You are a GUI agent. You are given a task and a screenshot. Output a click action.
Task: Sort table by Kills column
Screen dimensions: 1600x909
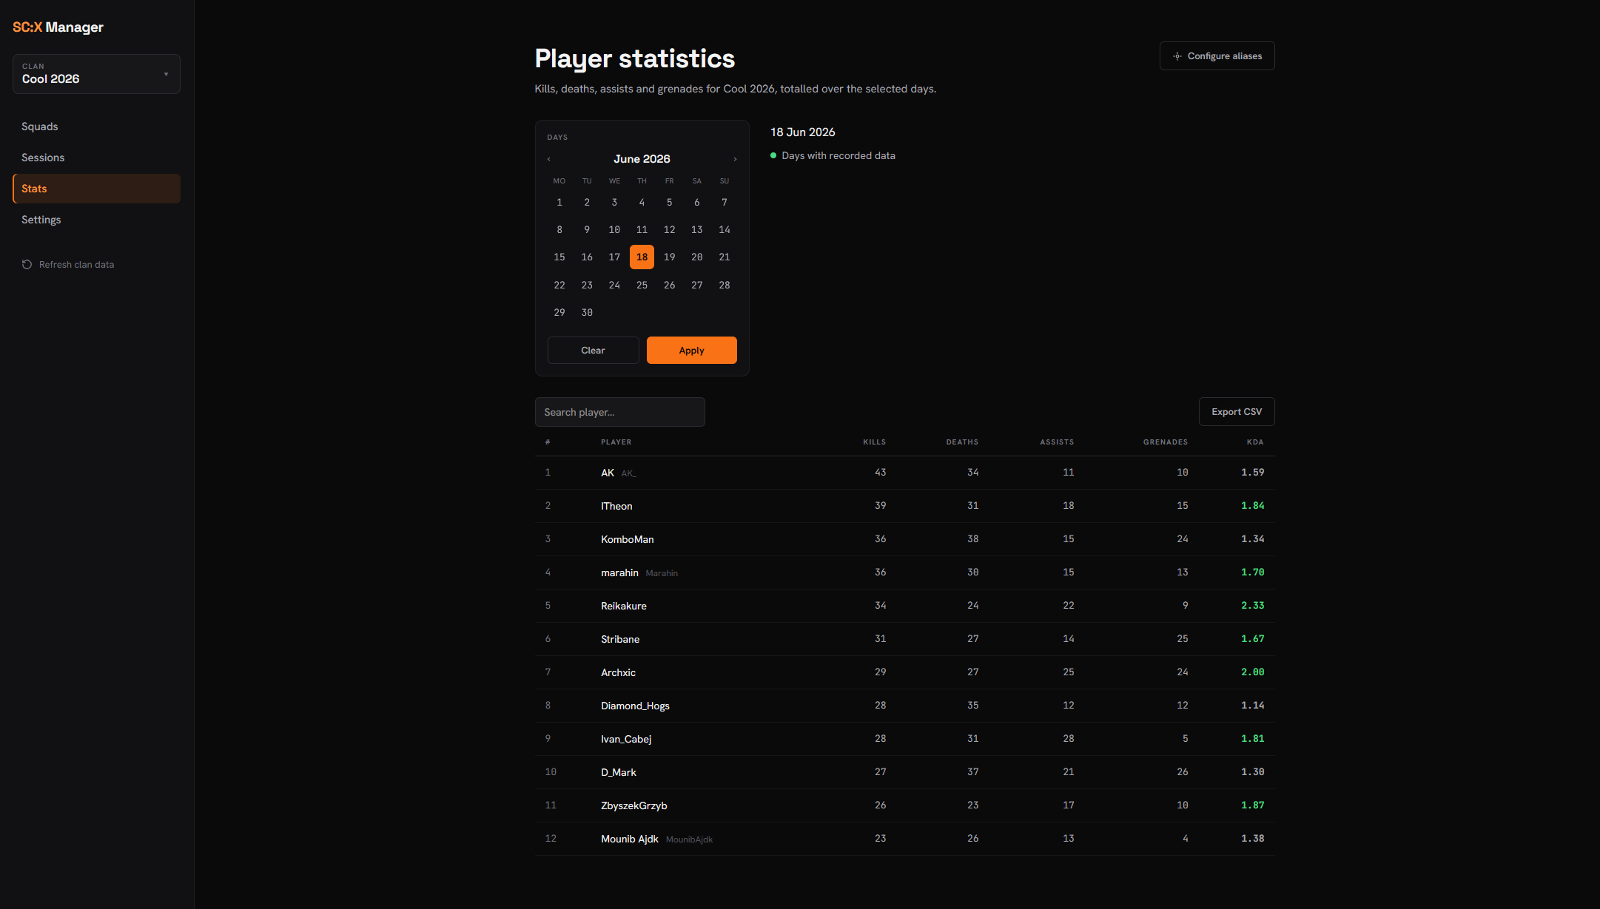pos(874,442)
